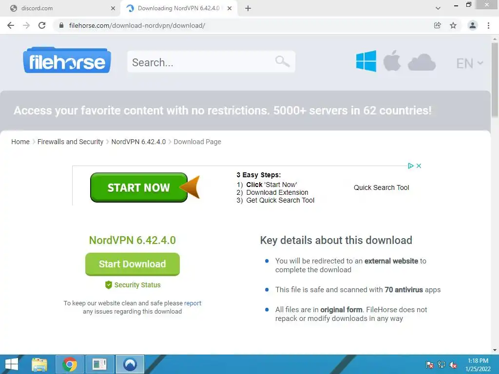This screenshot has height=374, width=499.
Task: Select the cloud web apps icon
Action: click(x=422, y=62)
